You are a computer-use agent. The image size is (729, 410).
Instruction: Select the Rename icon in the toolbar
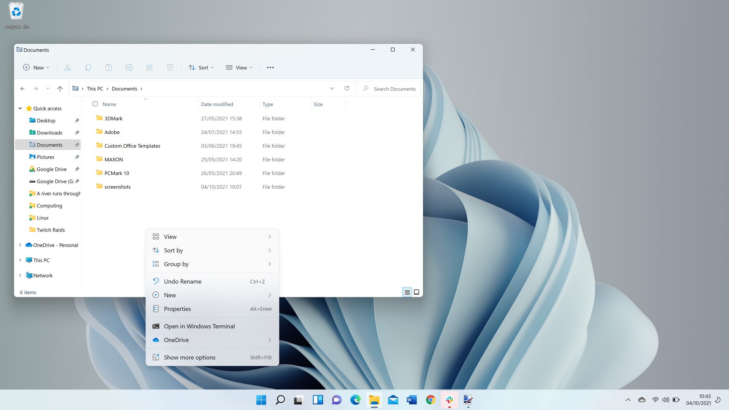[x=129, y=67]
